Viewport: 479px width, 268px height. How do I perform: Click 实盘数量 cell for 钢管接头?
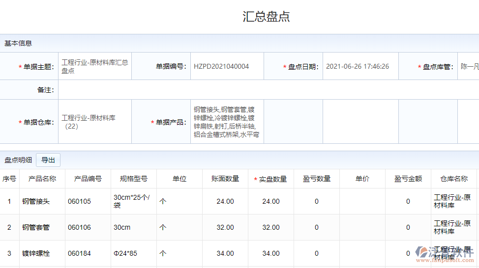(x=270, y=202)
